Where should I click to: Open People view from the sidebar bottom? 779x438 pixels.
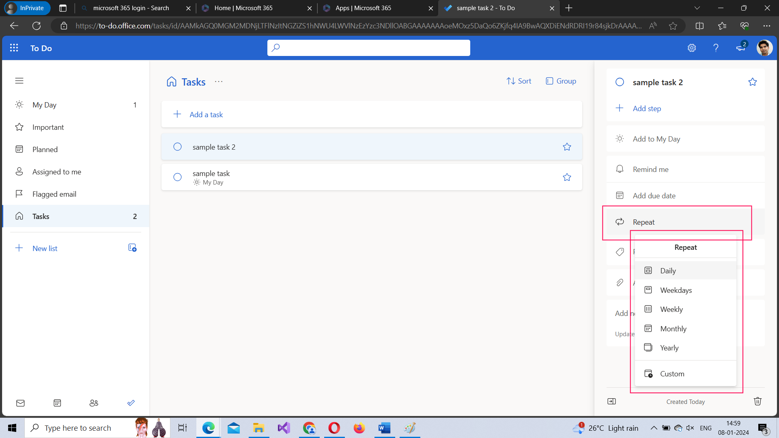click(x=94, y=403)
